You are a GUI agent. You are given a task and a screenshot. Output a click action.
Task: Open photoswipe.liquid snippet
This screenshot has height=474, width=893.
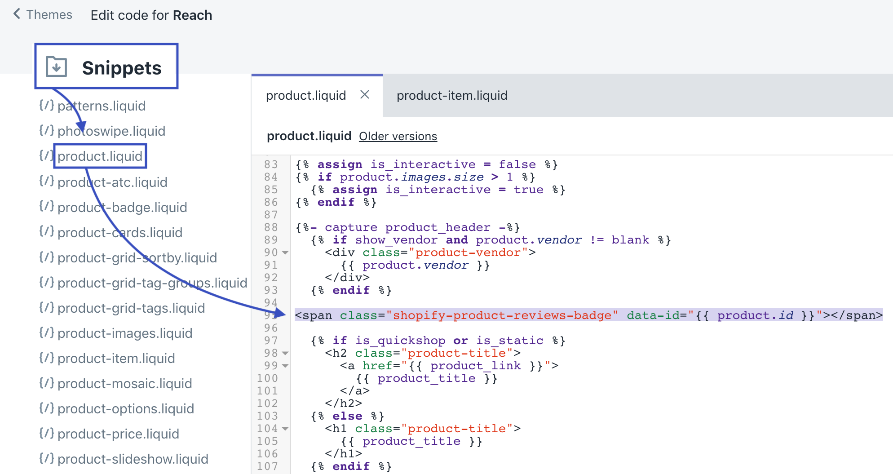[111, 131]
